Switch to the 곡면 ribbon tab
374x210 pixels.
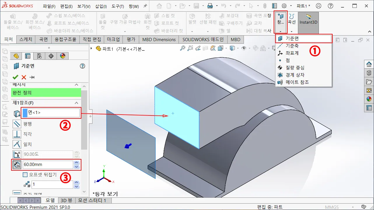tap(43, 39)
